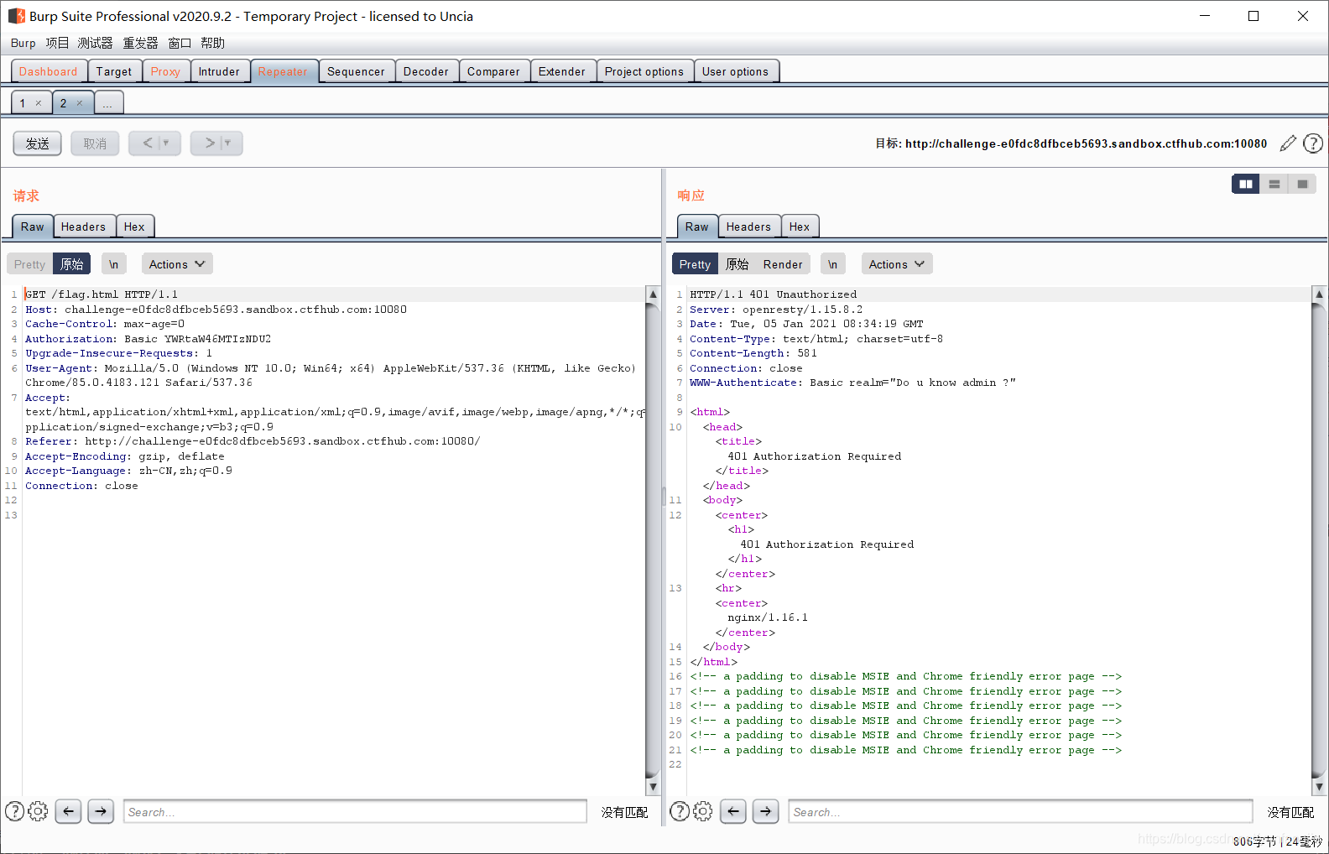Select request 原始 view mode

click(72, 264)
